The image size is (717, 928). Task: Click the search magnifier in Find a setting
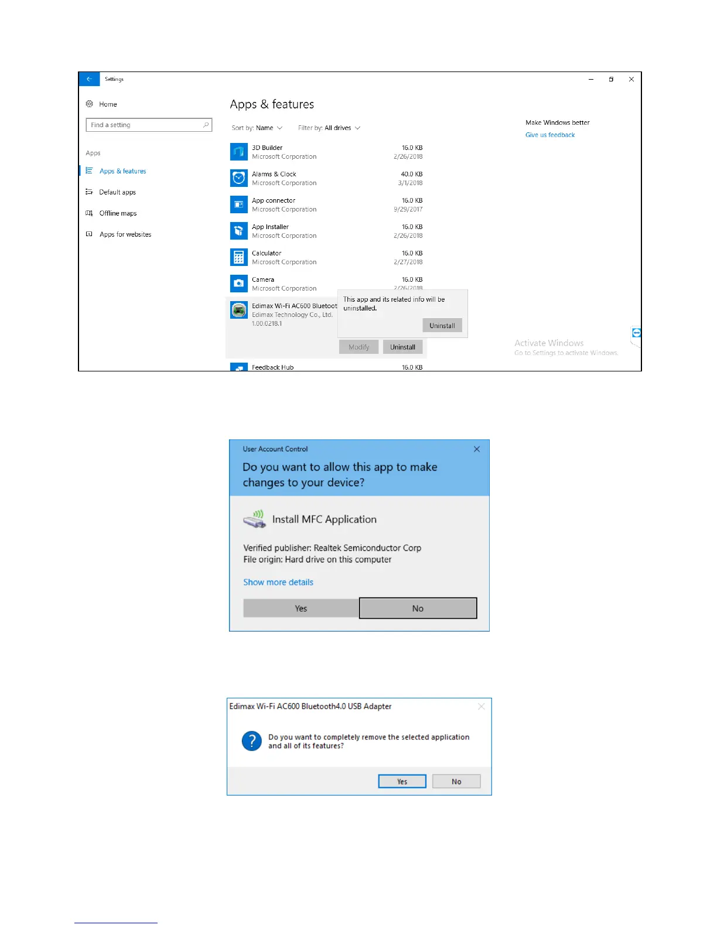206,125
